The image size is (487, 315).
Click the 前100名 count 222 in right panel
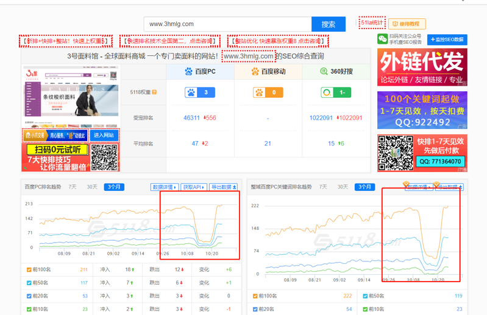tap(347, 296)
